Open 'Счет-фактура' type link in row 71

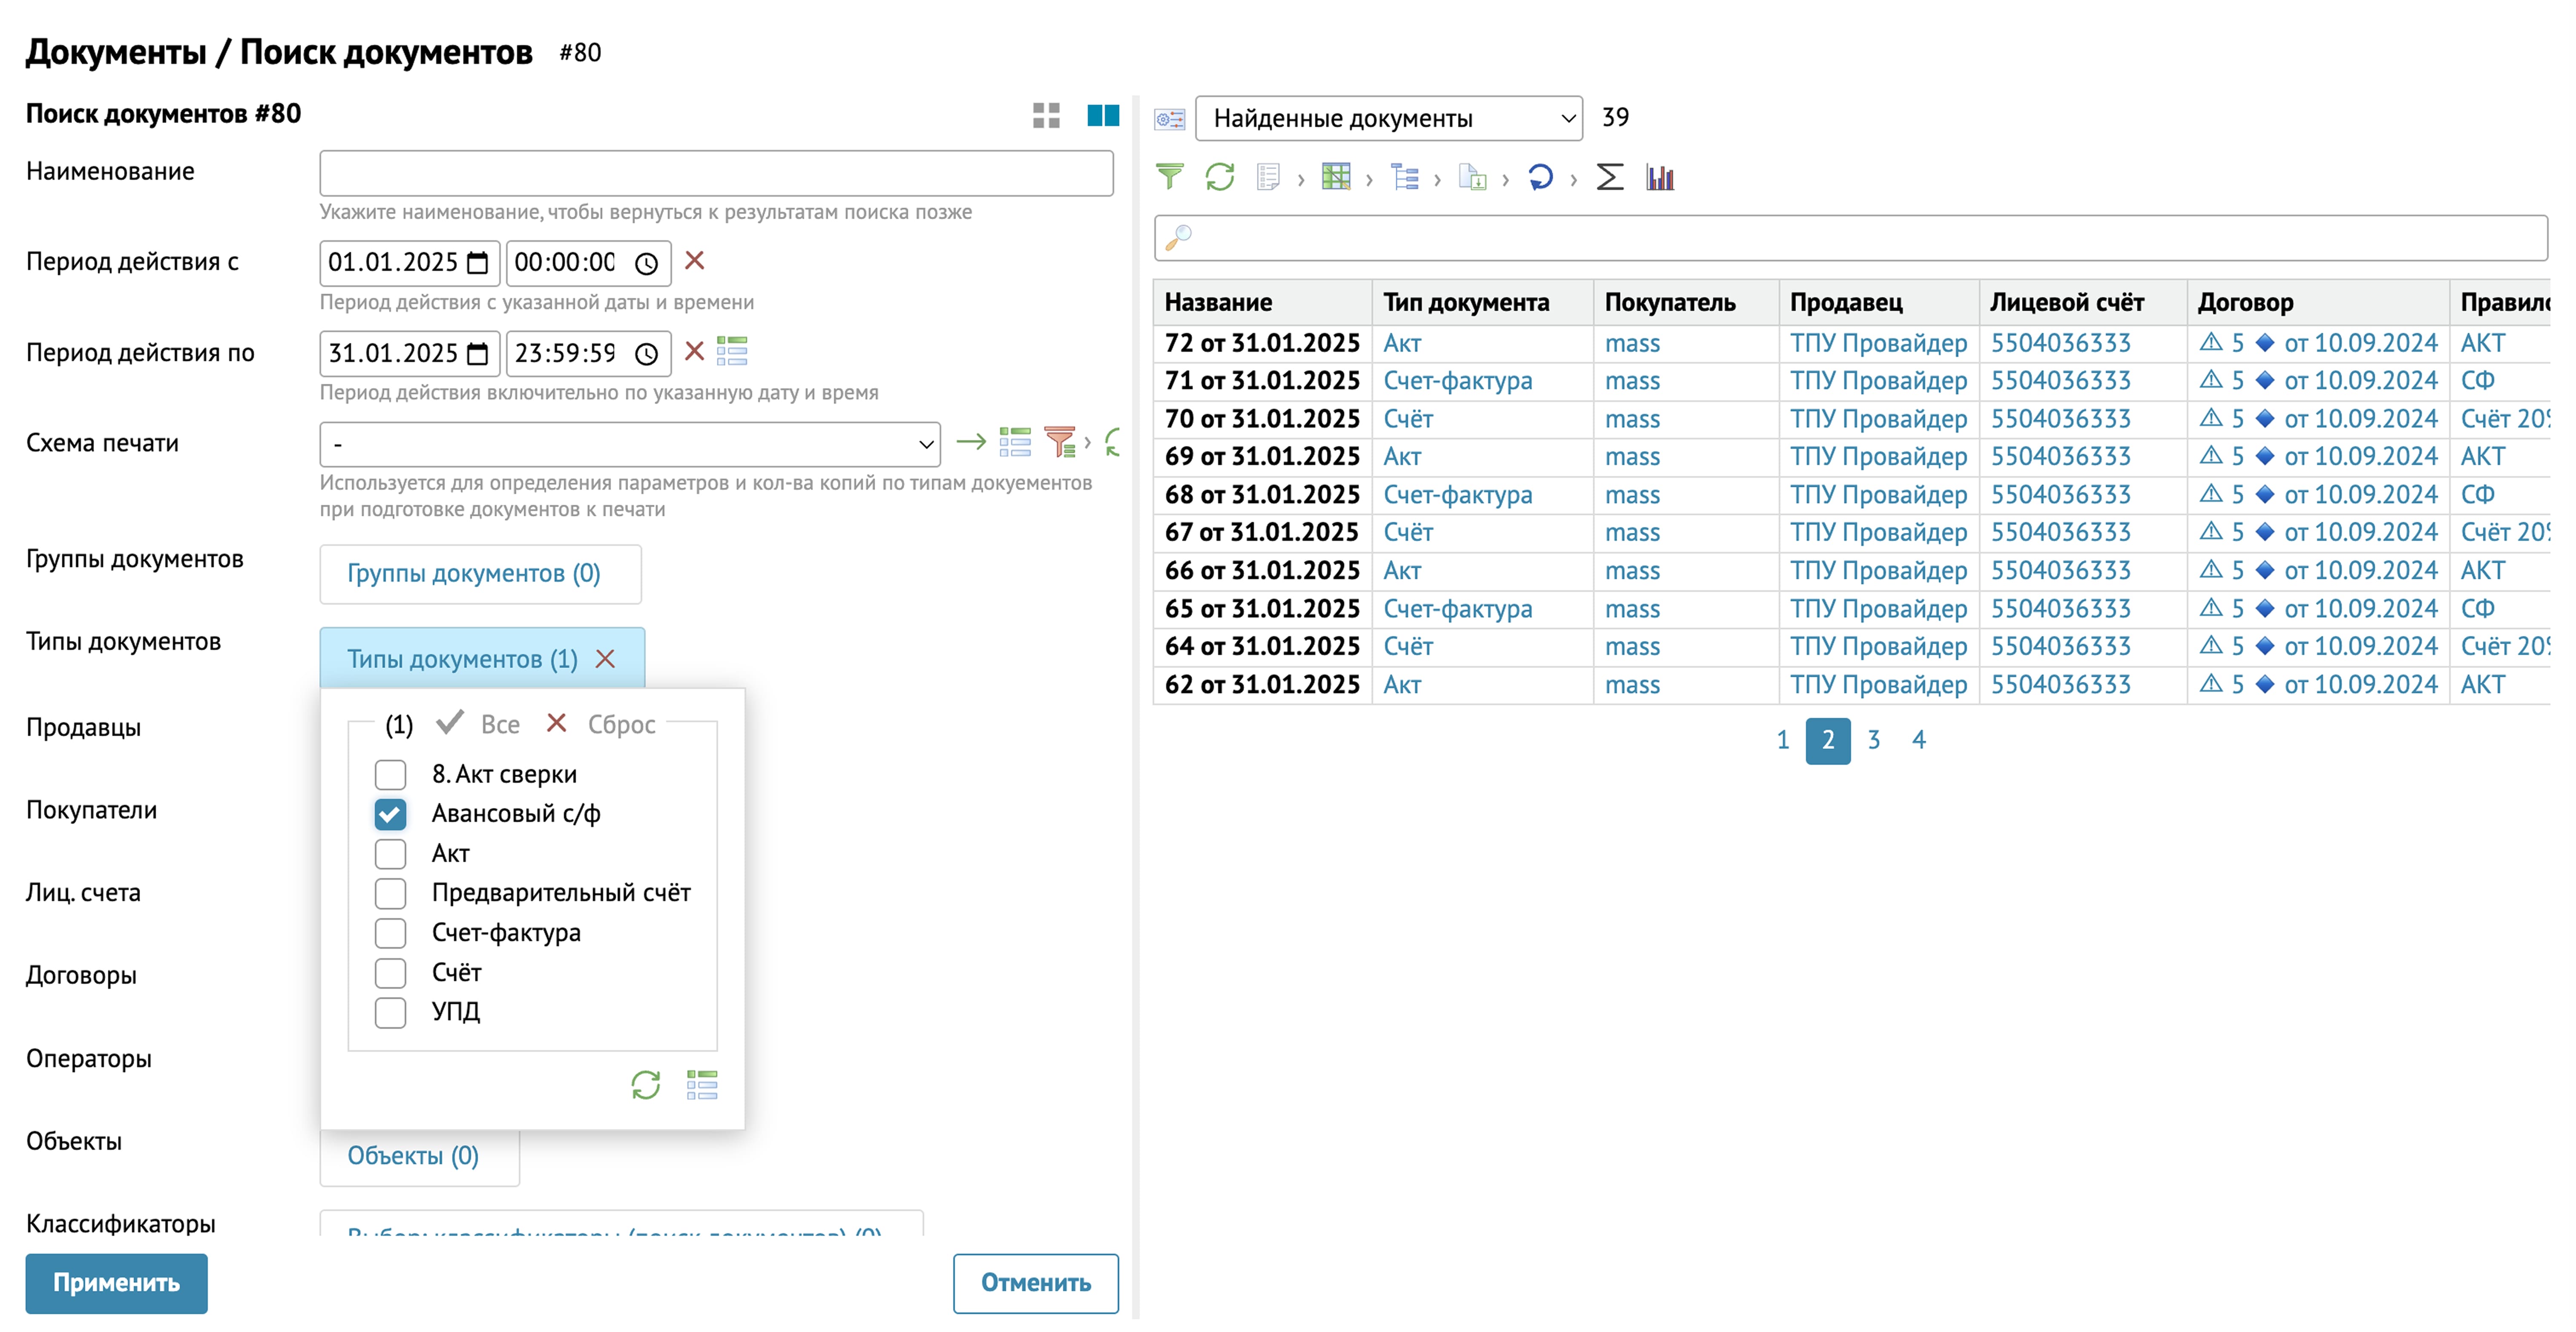1457,381
